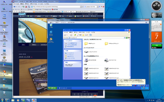Switch to the [mixi] Windows XP tab
Viewport: 164px width, 102px height.
40,12
